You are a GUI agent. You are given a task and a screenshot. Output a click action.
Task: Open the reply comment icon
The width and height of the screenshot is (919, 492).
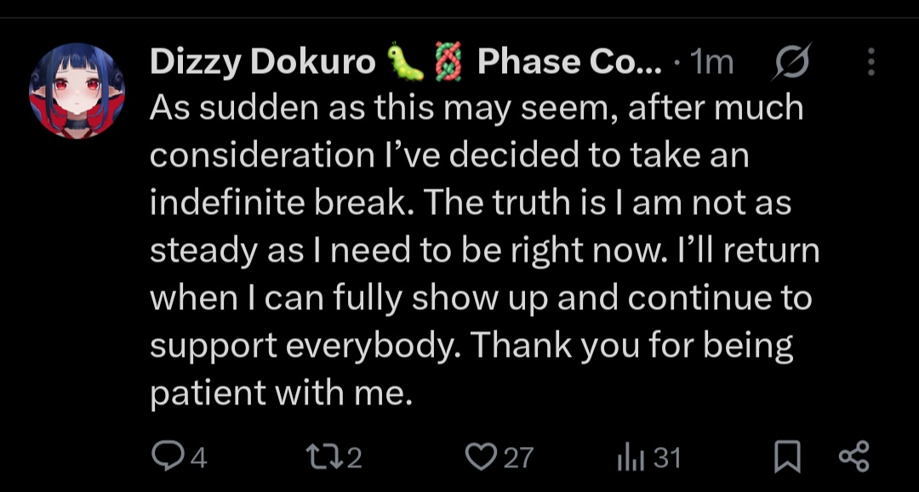click(168, 456)
